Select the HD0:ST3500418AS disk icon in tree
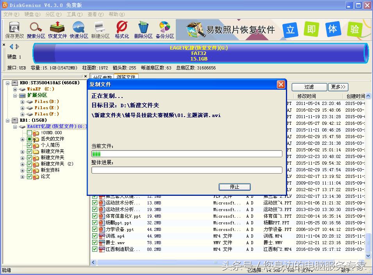This screenshot has width=373, height=275. click(15, 83)
